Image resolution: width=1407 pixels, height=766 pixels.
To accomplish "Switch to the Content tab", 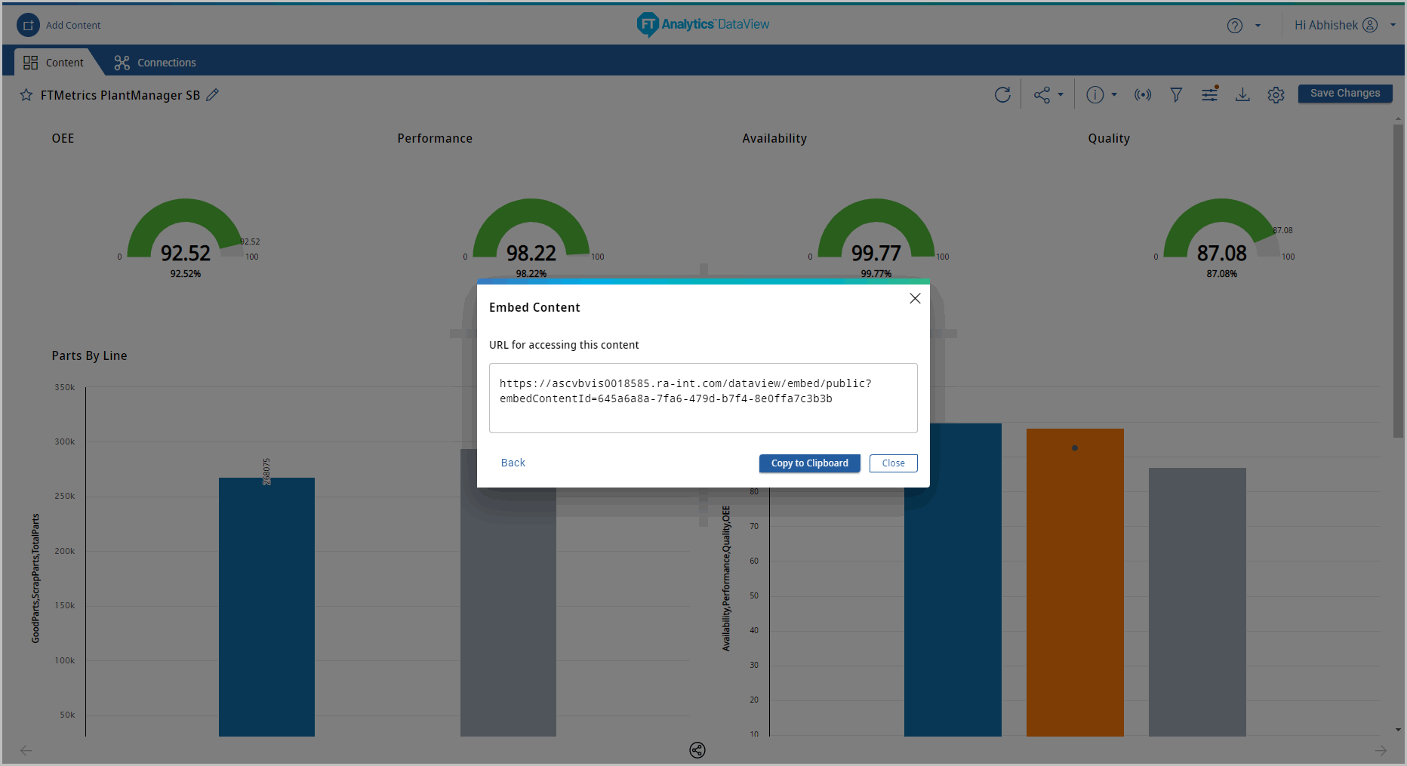I will point(54,63).
